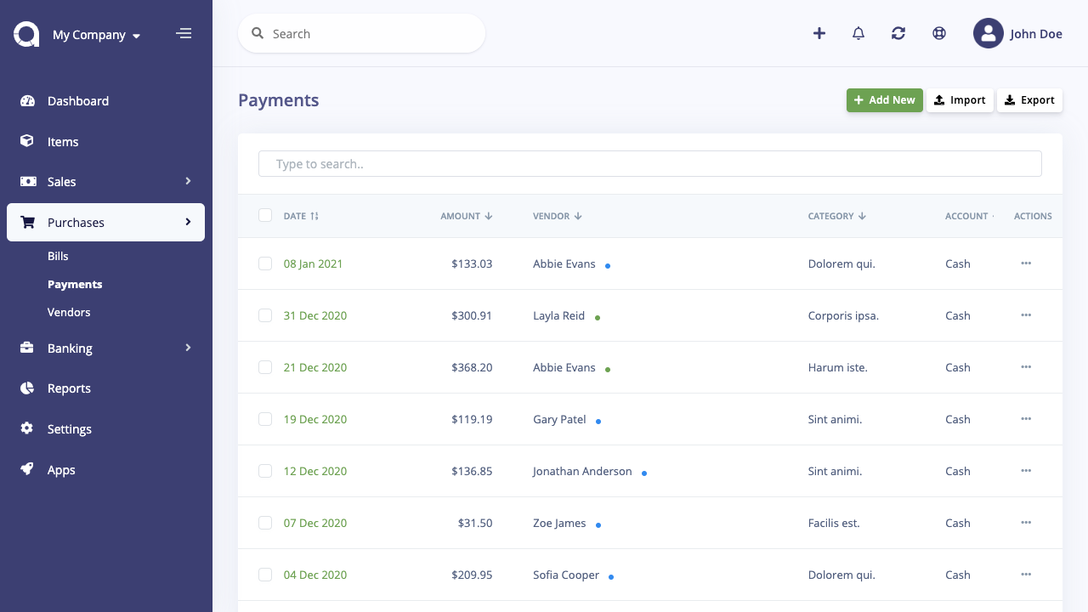Click vendor Zoe James
Screen dimensions: 1088x612
pos(559,523)
